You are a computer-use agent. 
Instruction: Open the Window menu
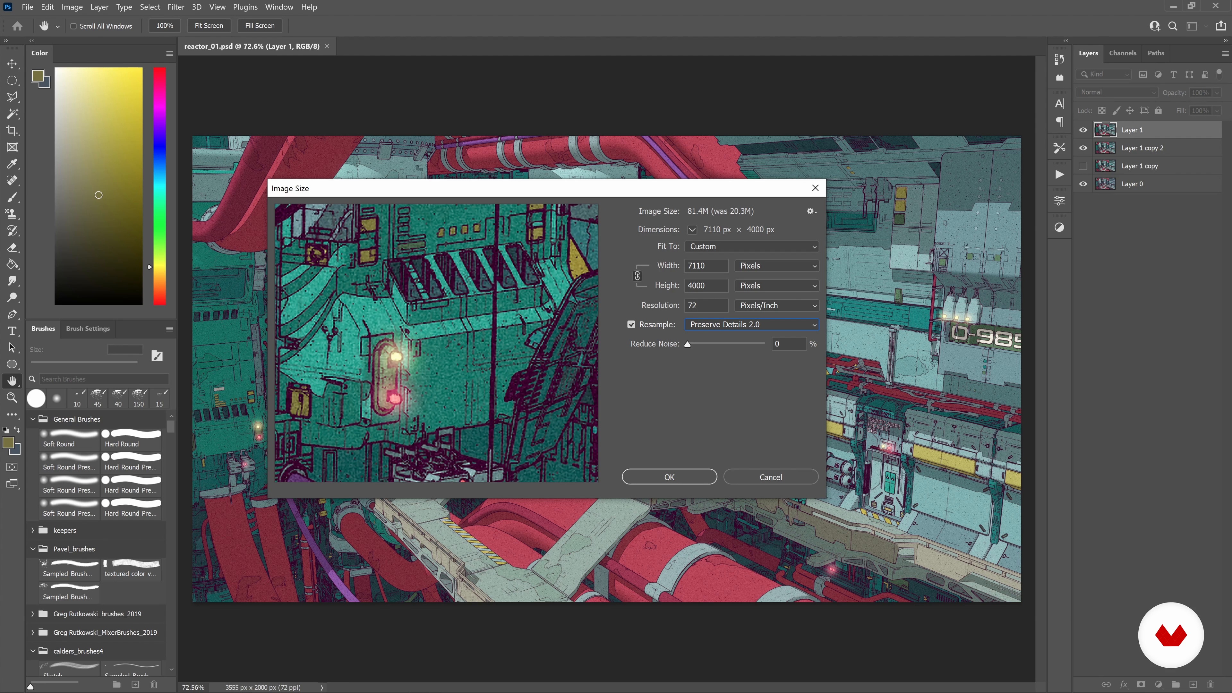[x=279, y=7]
